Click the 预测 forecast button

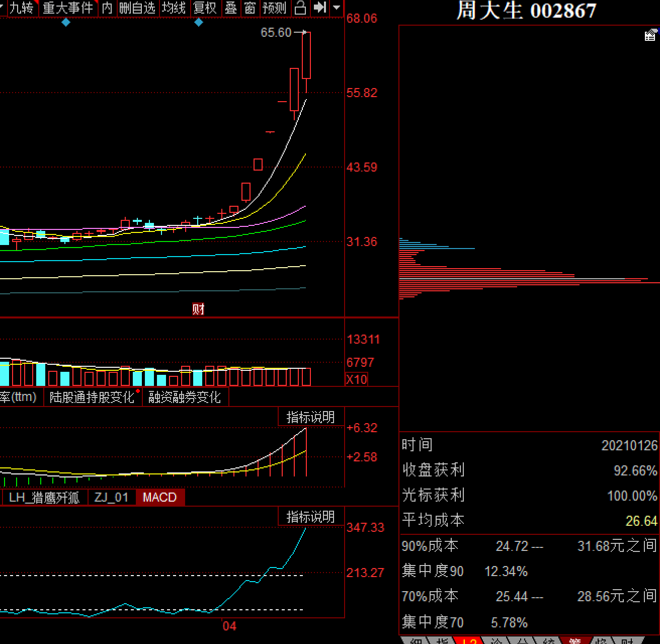coord(275,8)
